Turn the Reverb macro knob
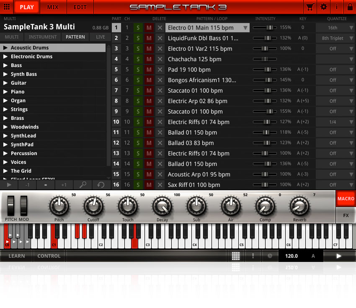 tap(299, 206)
